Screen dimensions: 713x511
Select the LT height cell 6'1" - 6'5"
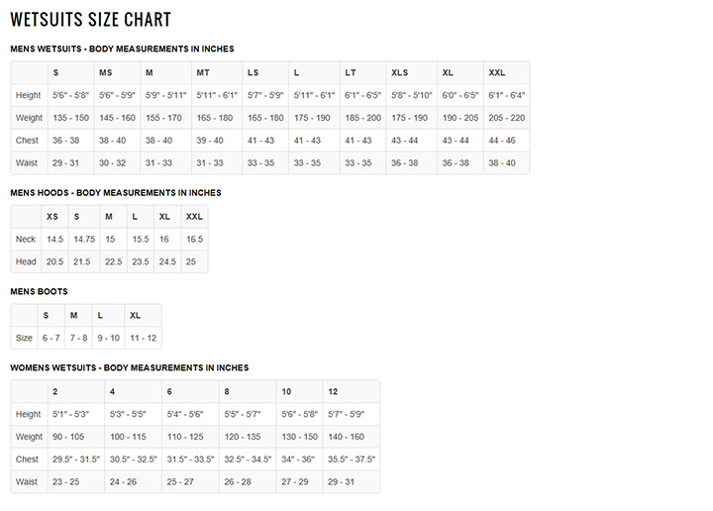coord(362,95)
